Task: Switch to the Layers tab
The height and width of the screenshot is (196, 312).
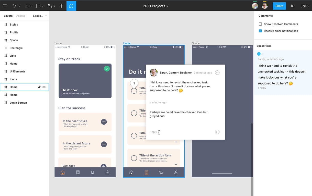Action: click(x=8, y=16)
